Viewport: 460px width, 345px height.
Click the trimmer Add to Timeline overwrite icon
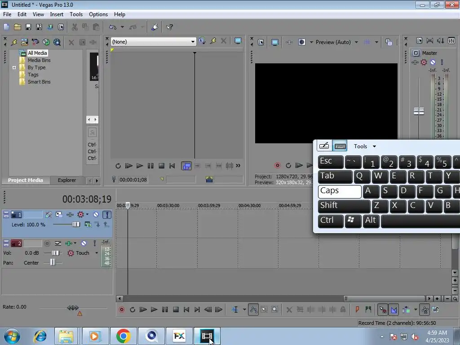pos(186,166)
